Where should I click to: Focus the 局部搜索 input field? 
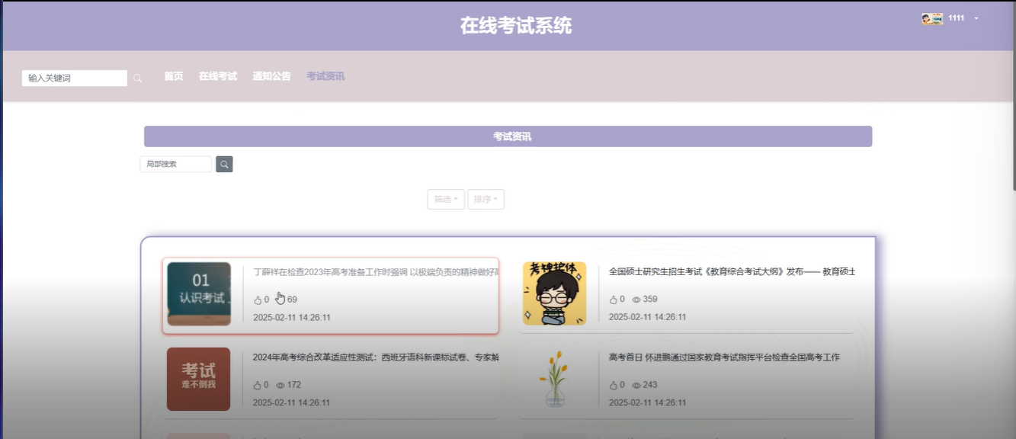point(176,164)
